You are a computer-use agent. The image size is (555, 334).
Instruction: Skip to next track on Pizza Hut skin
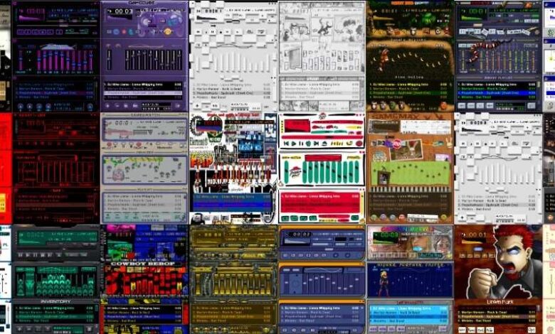pos(317,144)
